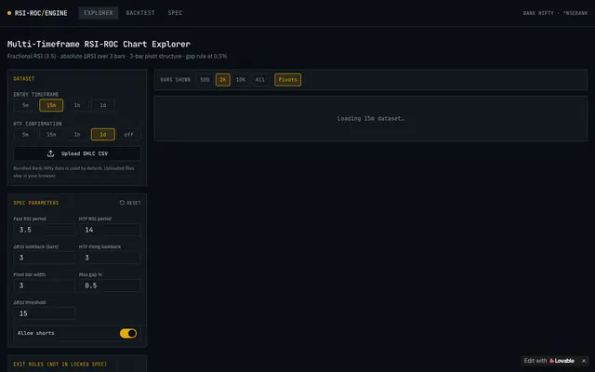Select 5m entry timeframe

pos(25,105)
